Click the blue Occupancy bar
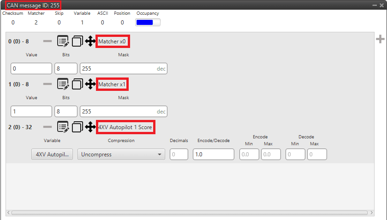The height and width of the screenshot is (220, 387). (148, 22)
